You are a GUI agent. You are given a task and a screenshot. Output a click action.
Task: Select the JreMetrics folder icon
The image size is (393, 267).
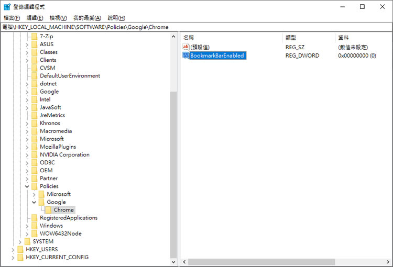pos(35,115)
